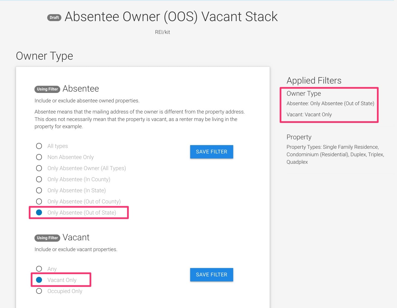Viewport: 397px width, 308px height.
Task: Save the Vacant filter
Action: tap(211, 275)
